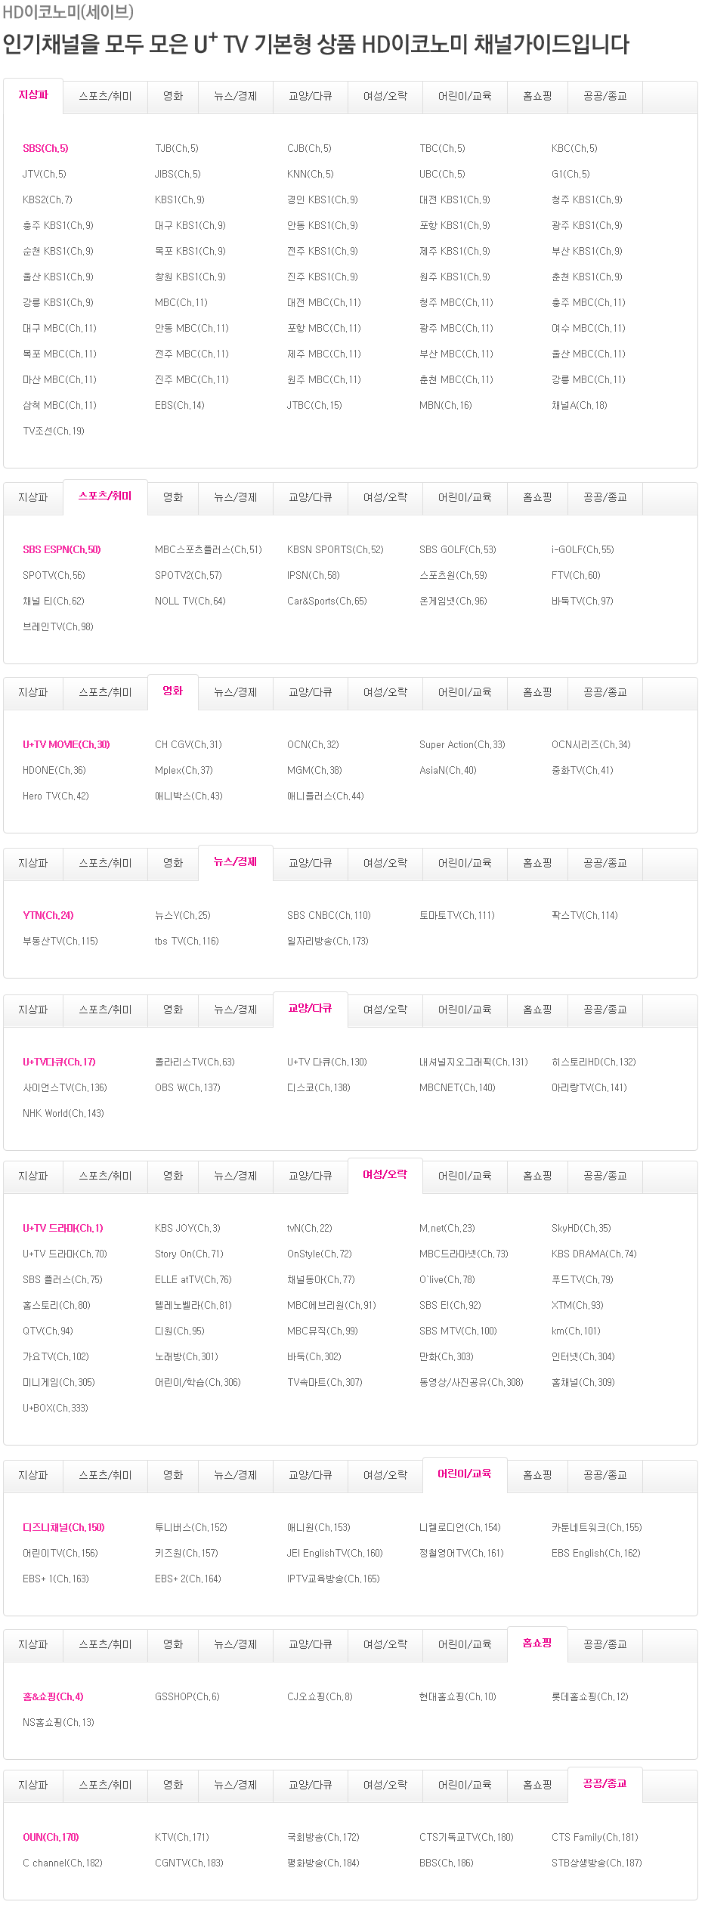Click the U+TV 드라마(Ch.1) link

pyautogui.click(x=63, y=1229)
